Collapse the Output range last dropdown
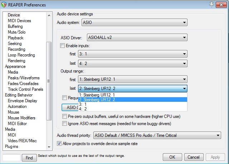Screen dimensions: 229x164 tap(133, 89)
